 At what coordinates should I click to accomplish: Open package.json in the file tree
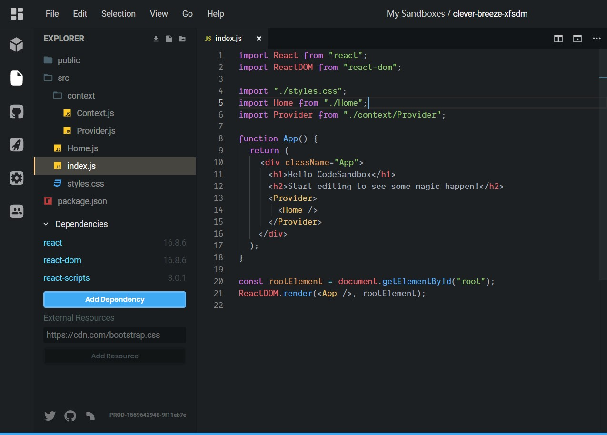[x=114, y=201]
